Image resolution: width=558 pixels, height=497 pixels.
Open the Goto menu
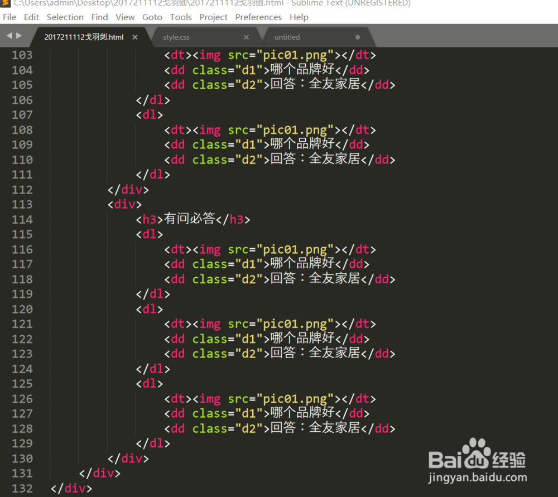(152, 17)
